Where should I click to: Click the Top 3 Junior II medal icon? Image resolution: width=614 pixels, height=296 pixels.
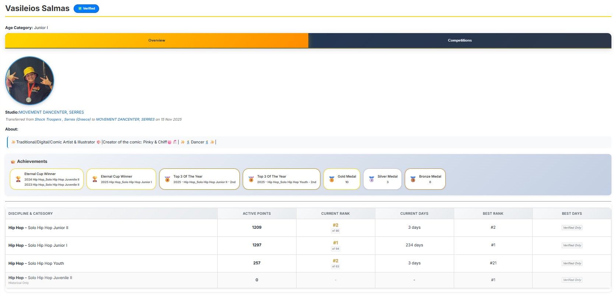(x=167, y=179)
